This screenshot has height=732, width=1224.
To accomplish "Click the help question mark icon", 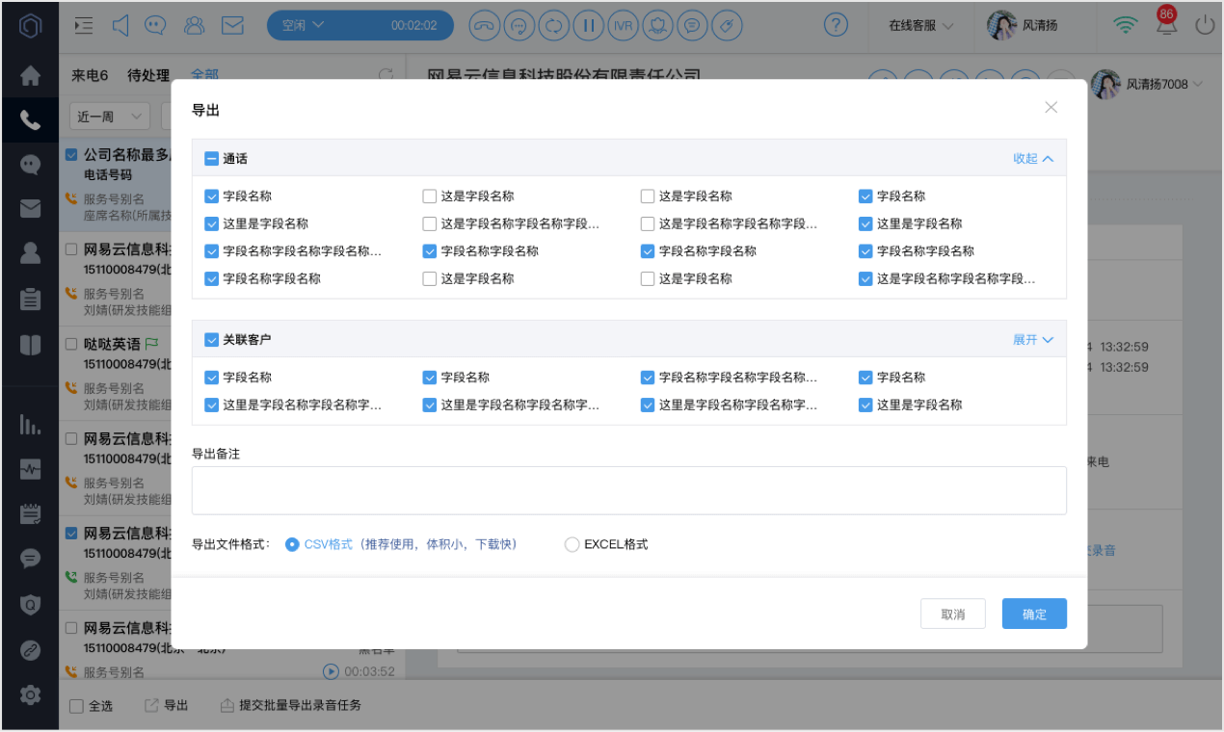I will 837,26.
